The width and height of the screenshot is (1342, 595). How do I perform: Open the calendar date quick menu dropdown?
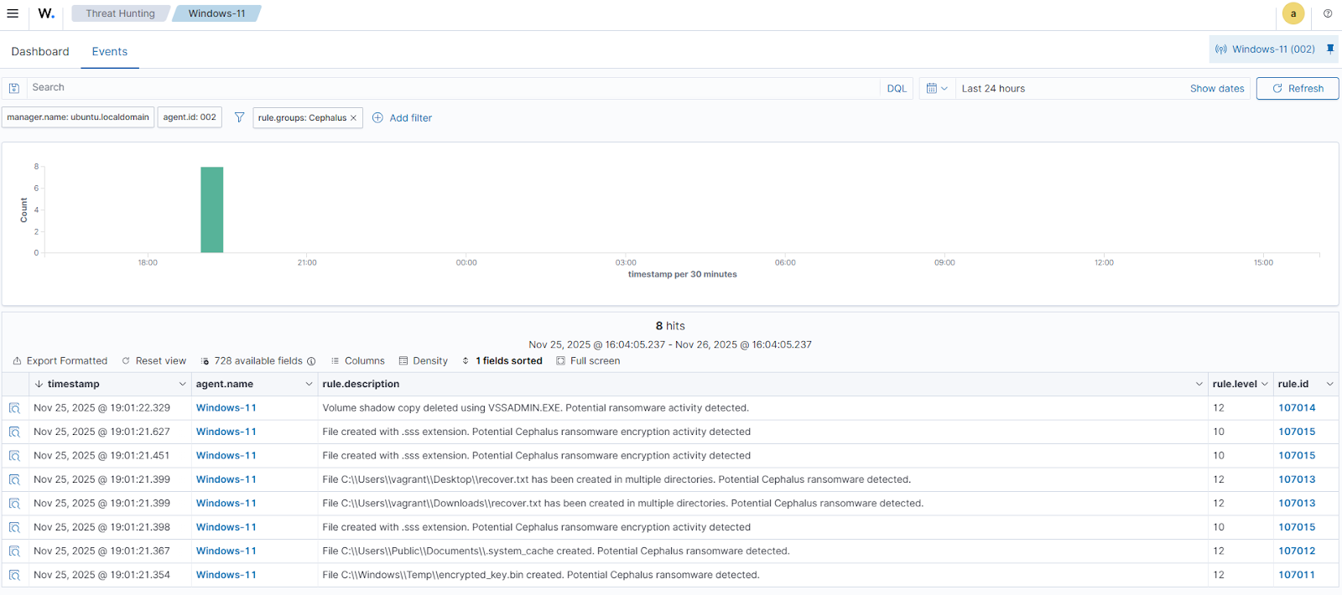click(937, 88)
